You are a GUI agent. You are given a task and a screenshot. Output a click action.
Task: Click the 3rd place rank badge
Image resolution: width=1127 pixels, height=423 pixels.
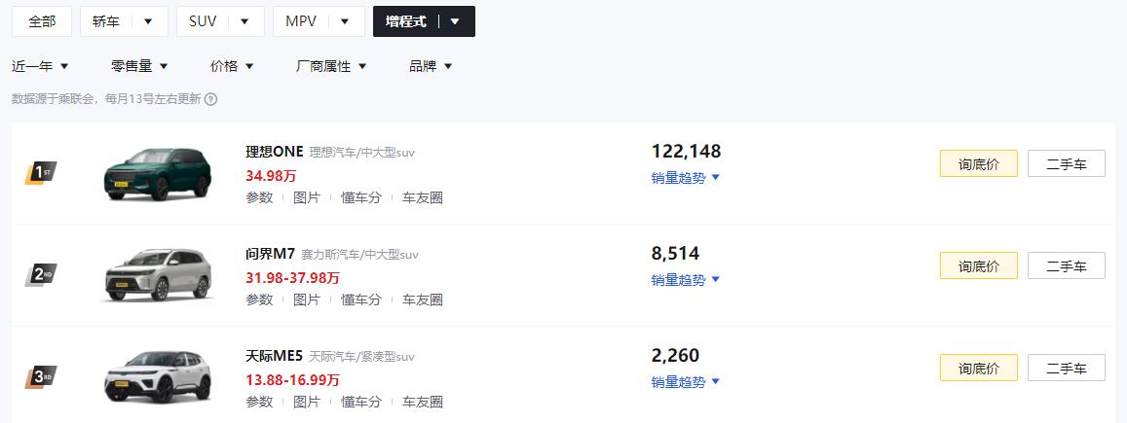tap(40, 376)
